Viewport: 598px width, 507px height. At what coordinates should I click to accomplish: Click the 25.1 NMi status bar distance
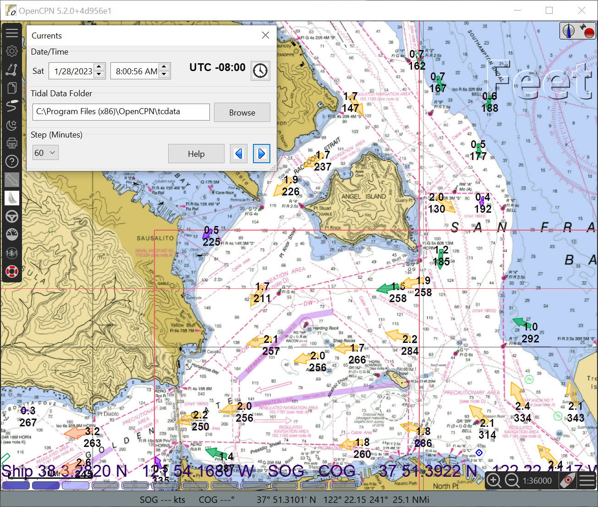(411, 500)
